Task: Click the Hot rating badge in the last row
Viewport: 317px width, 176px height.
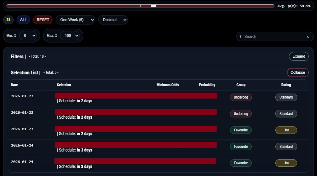Action: pyautogui.click(x=286, y=163)
